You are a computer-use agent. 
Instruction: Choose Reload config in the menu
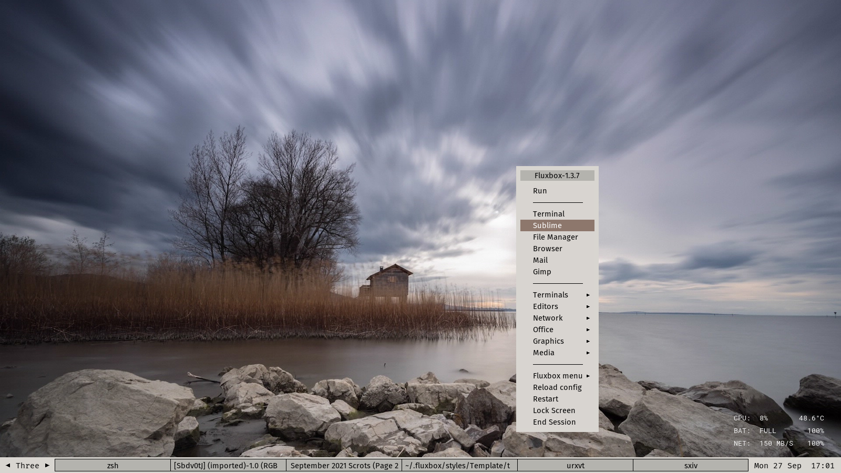557,387
